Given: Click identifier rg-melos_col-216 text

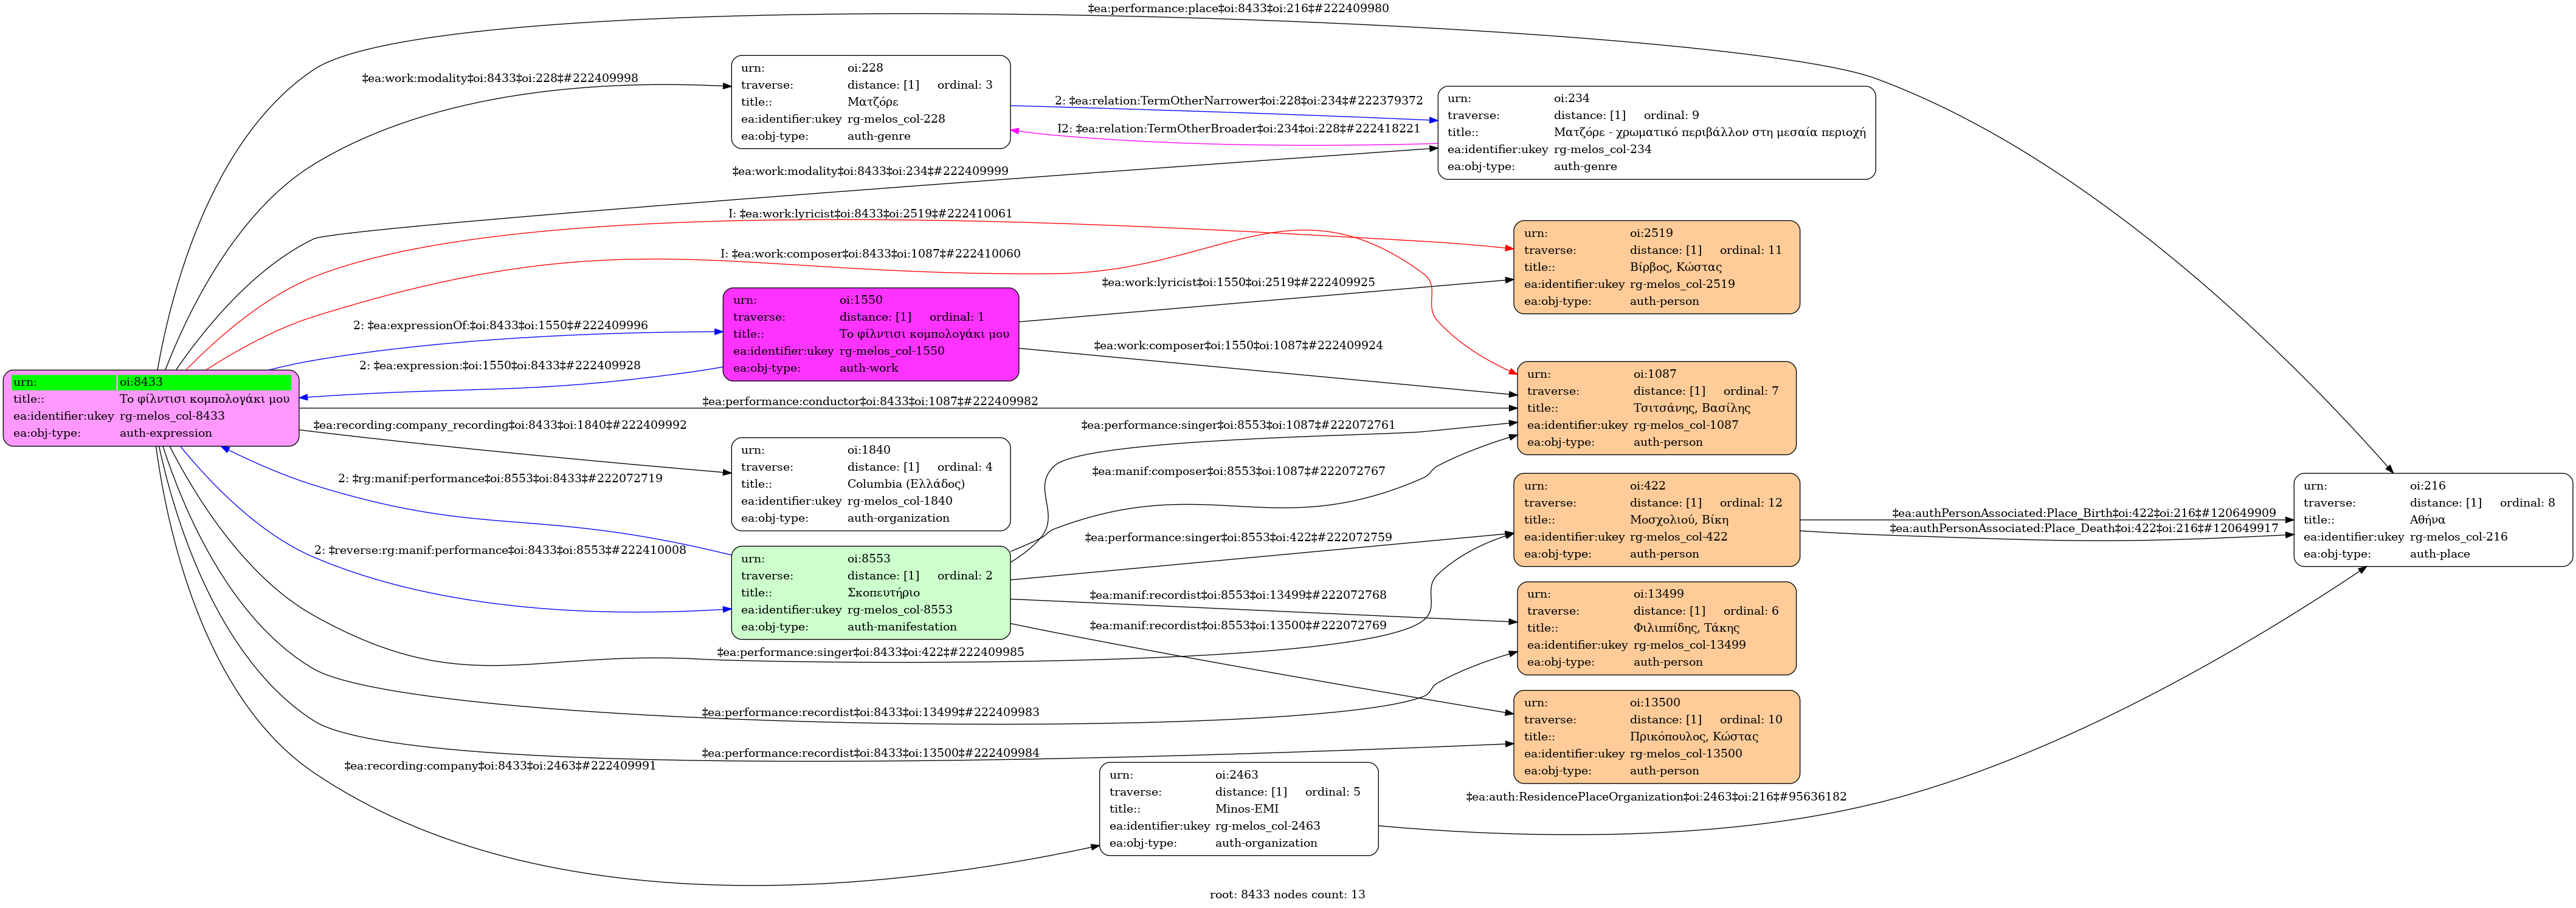Looking at the screenshot, I should 2459,538.
